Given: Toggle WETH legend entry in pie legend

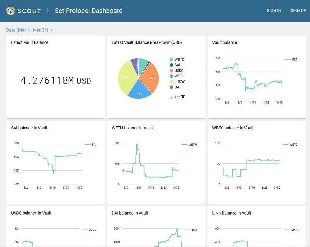Looking at the screenshot, I should click(179, 76).
